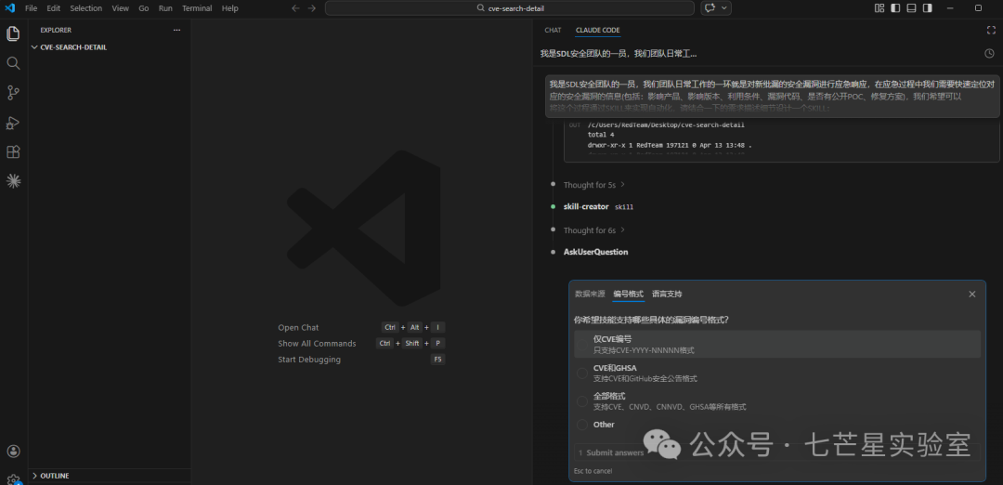Viewport: 1003px width, 485px height.
Task: Click the terminal output path line
Action: tap(666, 125)
